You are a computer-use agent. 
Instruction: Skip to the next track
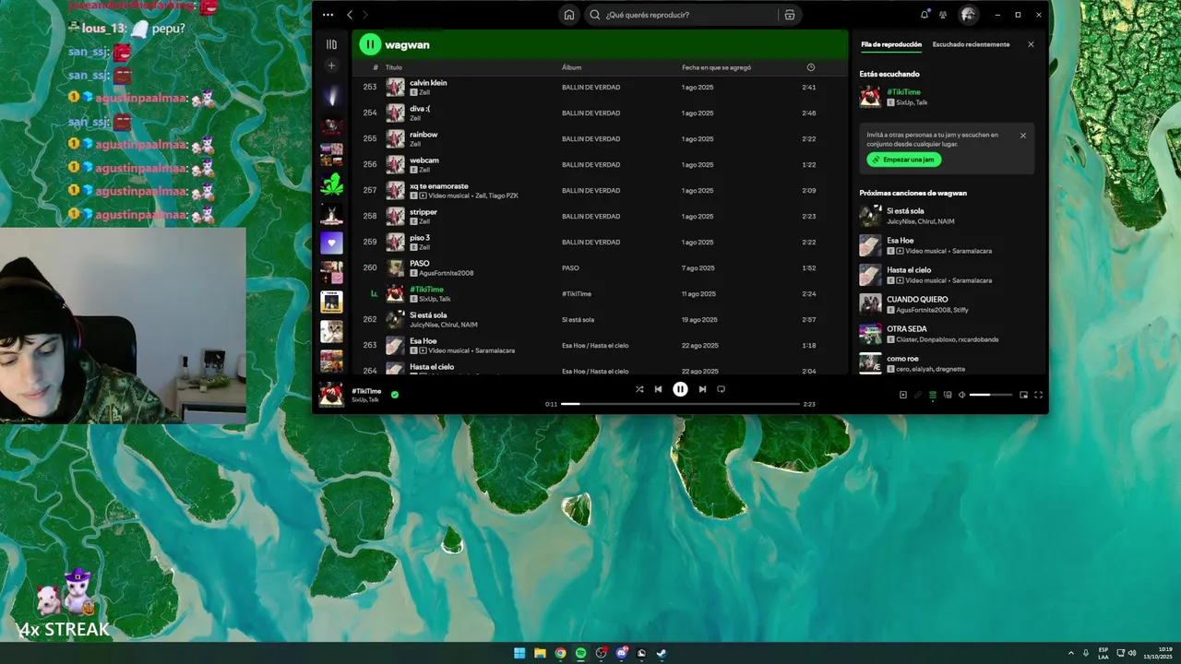pyautogui.click(x=702, y=389)
